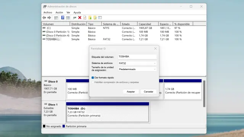
Task: Click the blue Partición primaria legend swatch
Action: click(64, 126)
